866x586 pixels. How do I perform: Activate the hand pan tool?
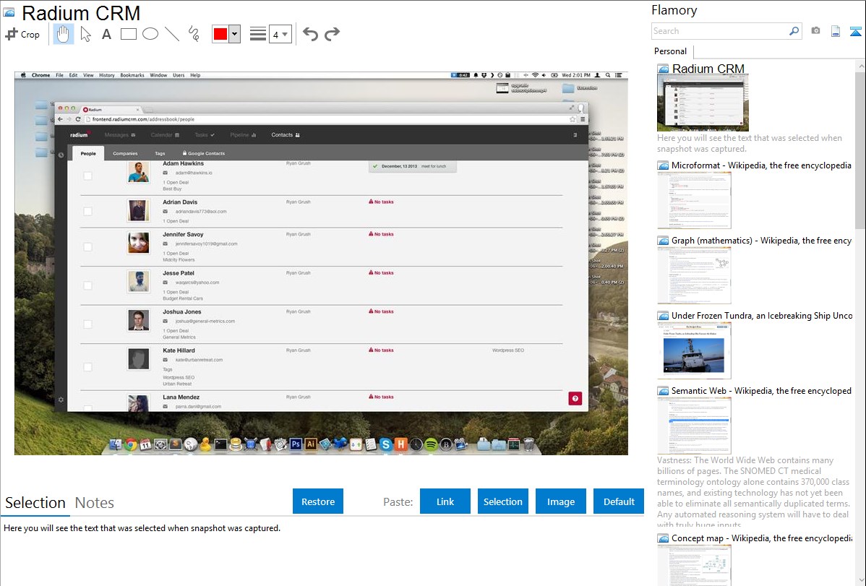coord(64,34)
